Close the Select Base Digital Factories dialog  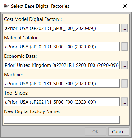[125, 6]
